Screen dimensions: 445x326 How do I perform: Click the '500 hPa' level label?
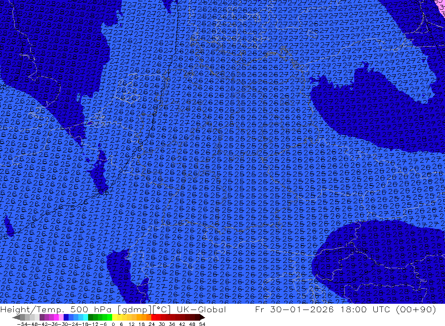pos(91,310)
